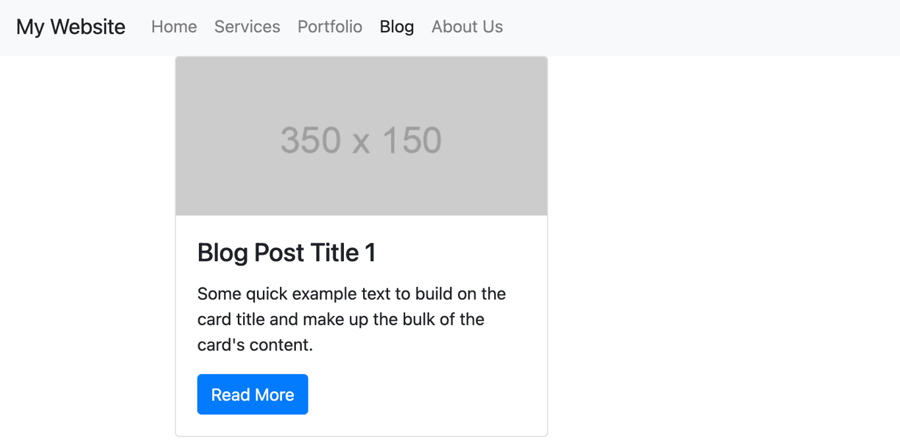The image size is (900, 447).
Task: Click the Home link left of Services
Action: (173, 27)
